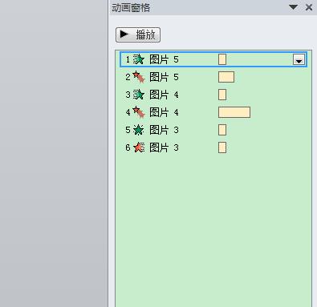Click entrance star icon of animation 3
This screenshot has width=317, height=307.
pyautogui.click(x=139, y=95)
